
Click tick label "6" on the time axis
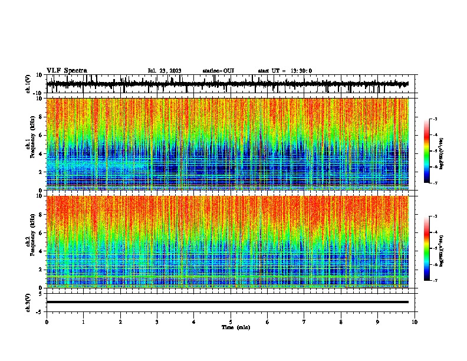(x=268, y=322)
